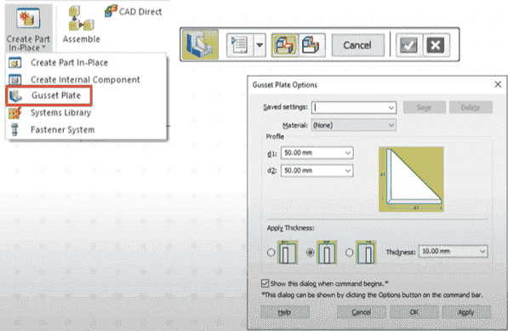Viewport: 508px width, 331px height.
Task: Click the Thickness value field
Action: pos(453,251)
